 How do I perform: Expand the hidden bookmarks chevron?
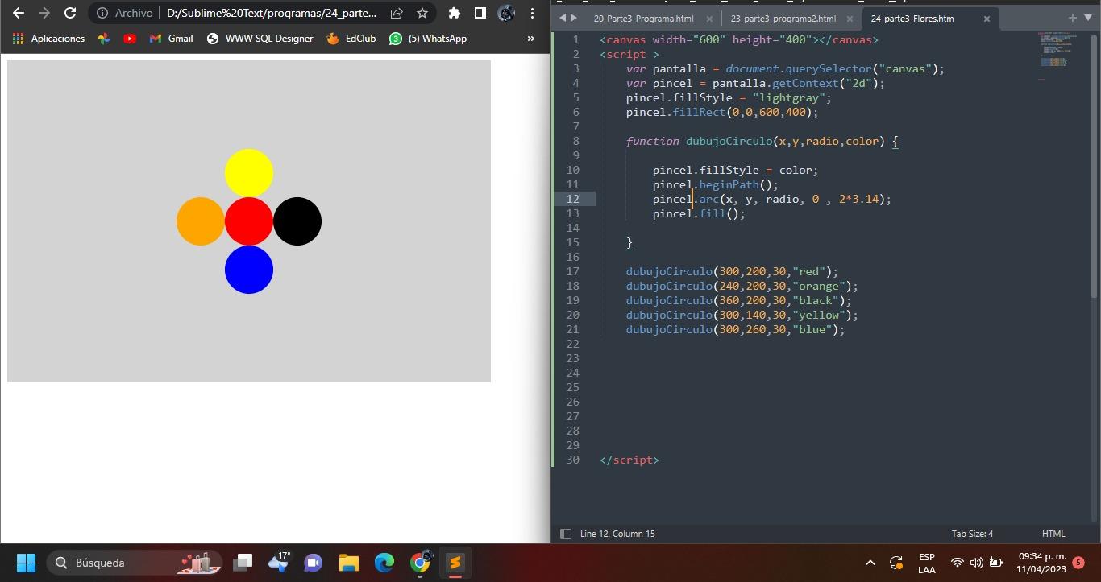[530, 39]
